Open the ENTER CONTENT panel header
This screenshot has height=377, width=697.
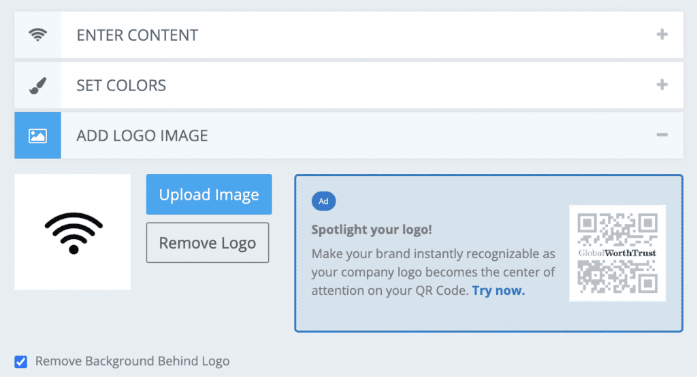coord(137,35)
